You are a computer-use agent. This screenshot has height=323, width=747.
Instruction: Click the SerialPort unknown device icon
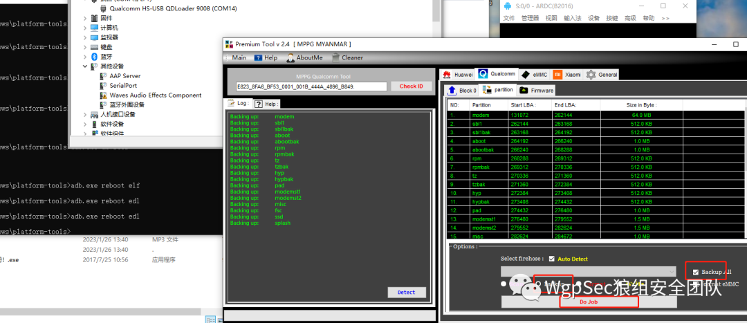click(x=104, y=86)
